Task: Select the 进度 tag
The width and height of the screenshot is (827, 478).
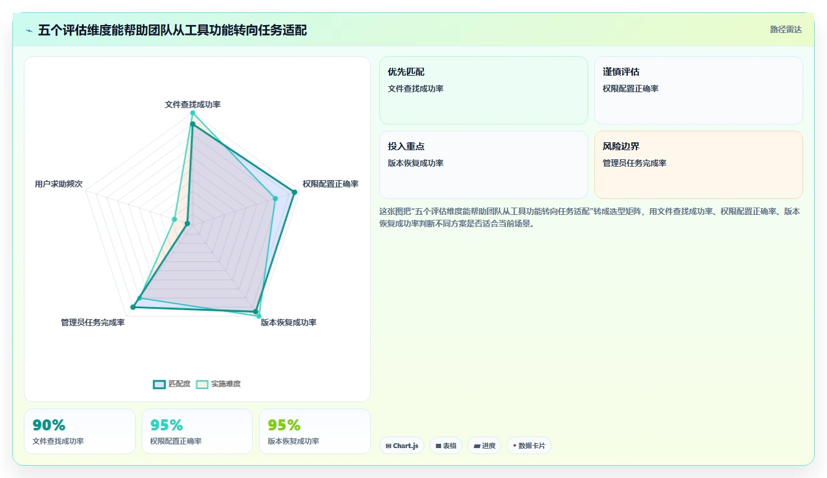Action: point(484,446)
